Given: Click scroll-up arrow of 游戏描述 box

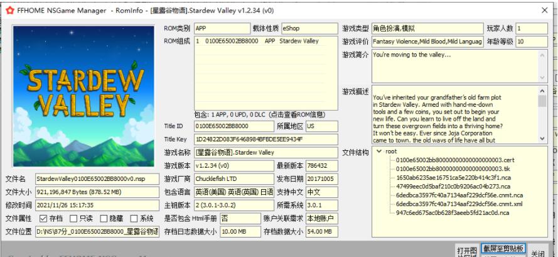Looking at the screenshot, I should tap(543, 90).
